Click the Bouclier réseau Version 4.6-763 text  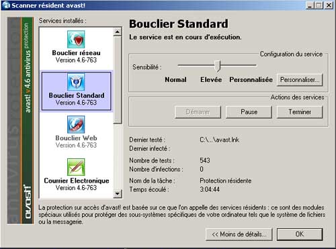point(76,60)
